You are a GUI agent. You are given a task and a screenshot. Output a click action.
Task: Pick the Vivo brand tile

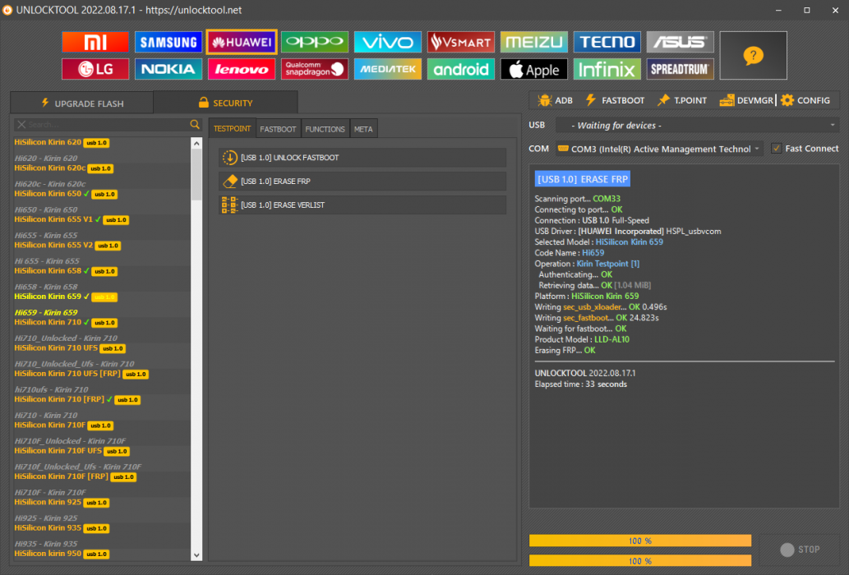[388, 42]
